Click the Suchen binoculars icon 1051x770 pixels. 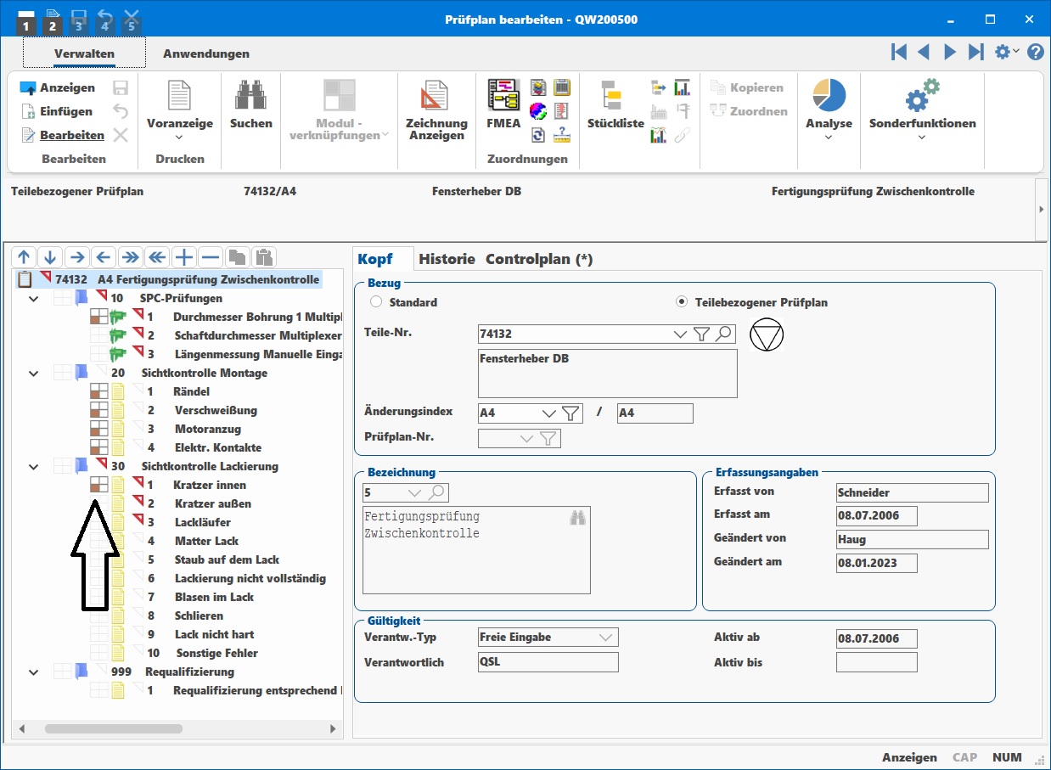(x=250, y=96)
